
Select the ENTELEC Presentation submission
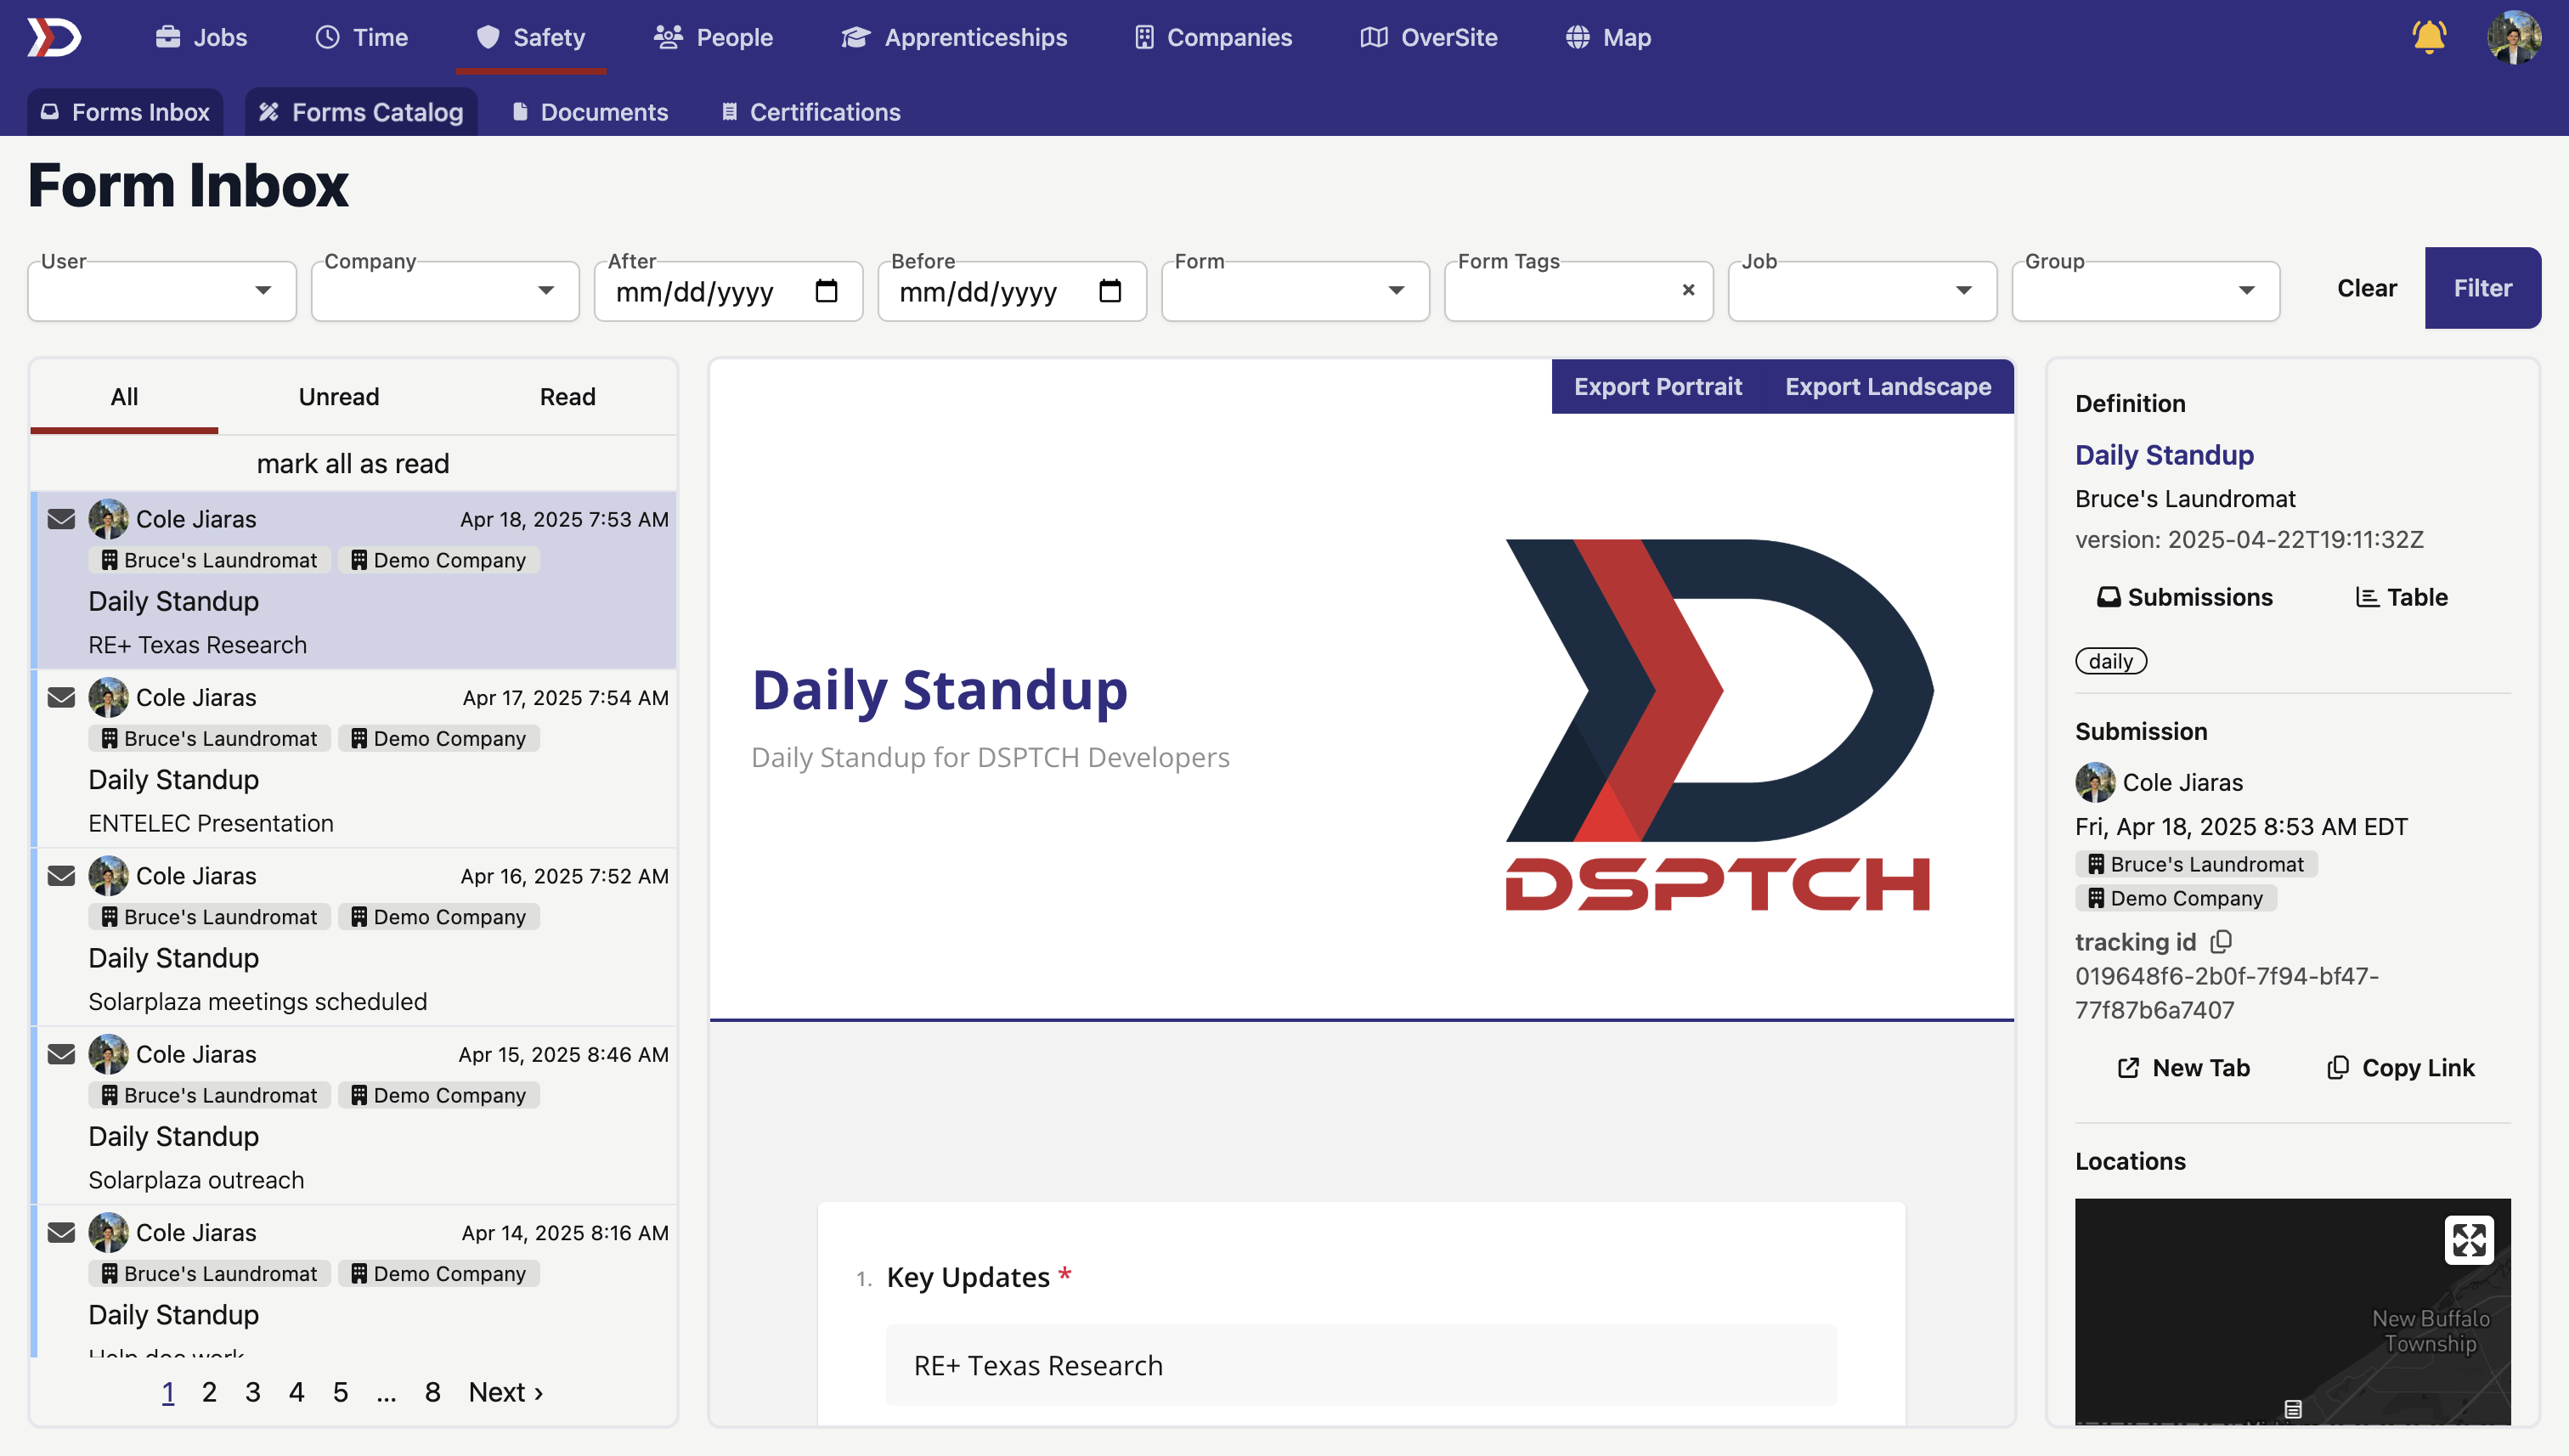pos(355,758)
